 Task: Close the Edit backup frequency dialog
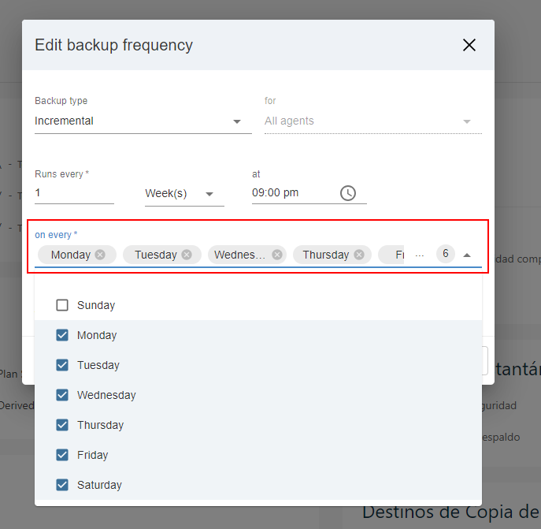(x=469, y=45)
